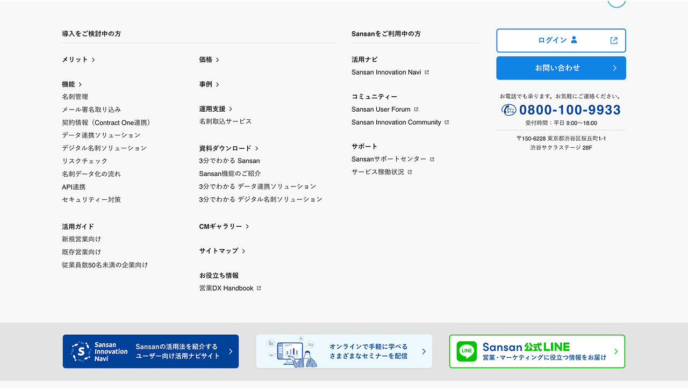Expand the 資料ダウンロード section chevron

coord(257,148)
